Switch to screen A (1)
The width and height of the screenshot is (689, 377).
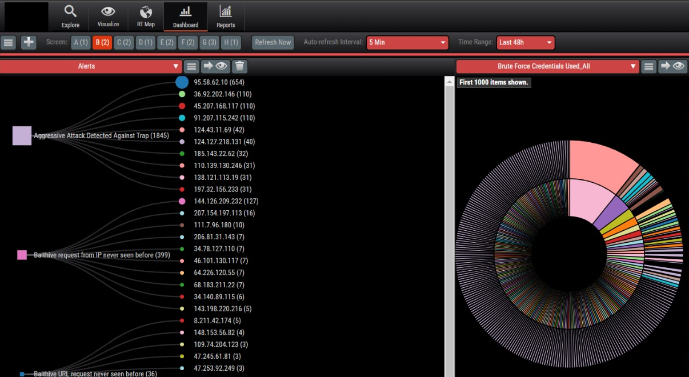pos(81,42)
